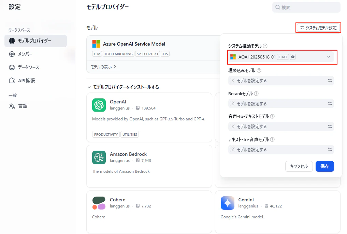Click the help icon next to 音声-to-テキストモデル
347x234 pixels.
pos(272,116)
